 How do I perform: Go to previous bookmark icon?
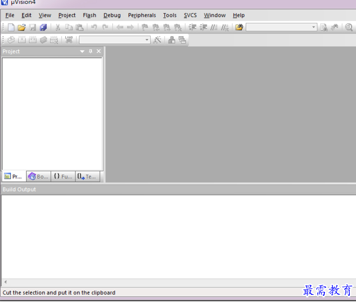click(x=156, y=27)
